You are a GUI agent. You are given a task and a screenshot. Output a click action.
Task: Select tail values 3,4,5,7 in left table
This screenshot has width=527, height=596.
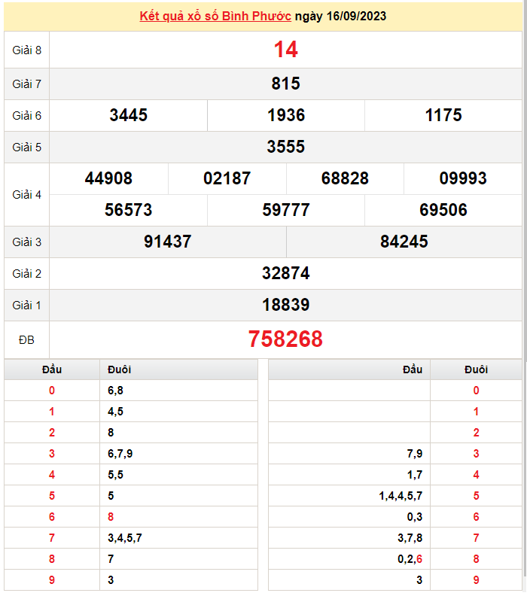click(125, 538)
